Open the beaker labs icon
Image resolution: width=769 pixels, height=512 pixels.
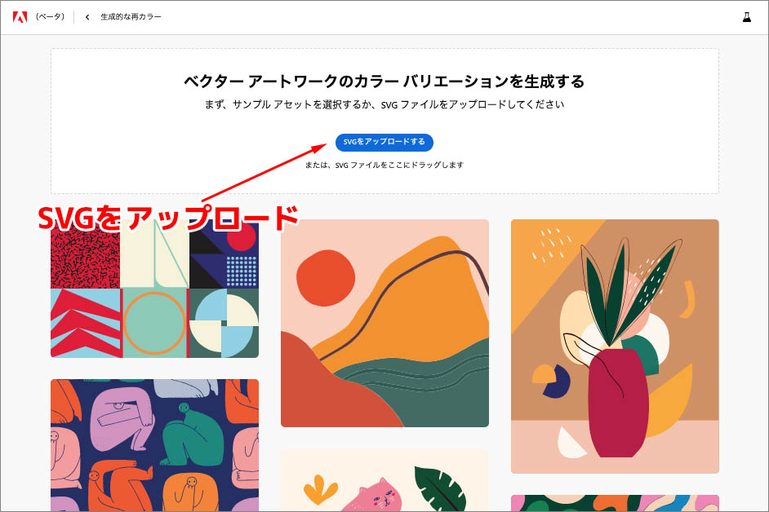click(x=746, y=17)
